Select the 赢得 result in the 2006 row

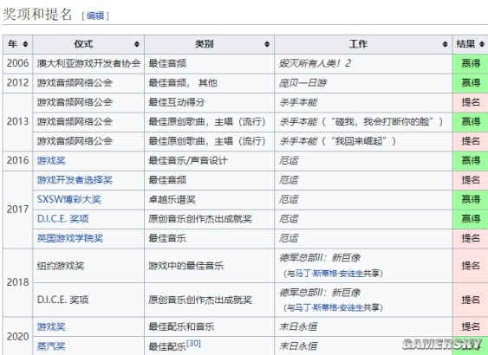471,63
